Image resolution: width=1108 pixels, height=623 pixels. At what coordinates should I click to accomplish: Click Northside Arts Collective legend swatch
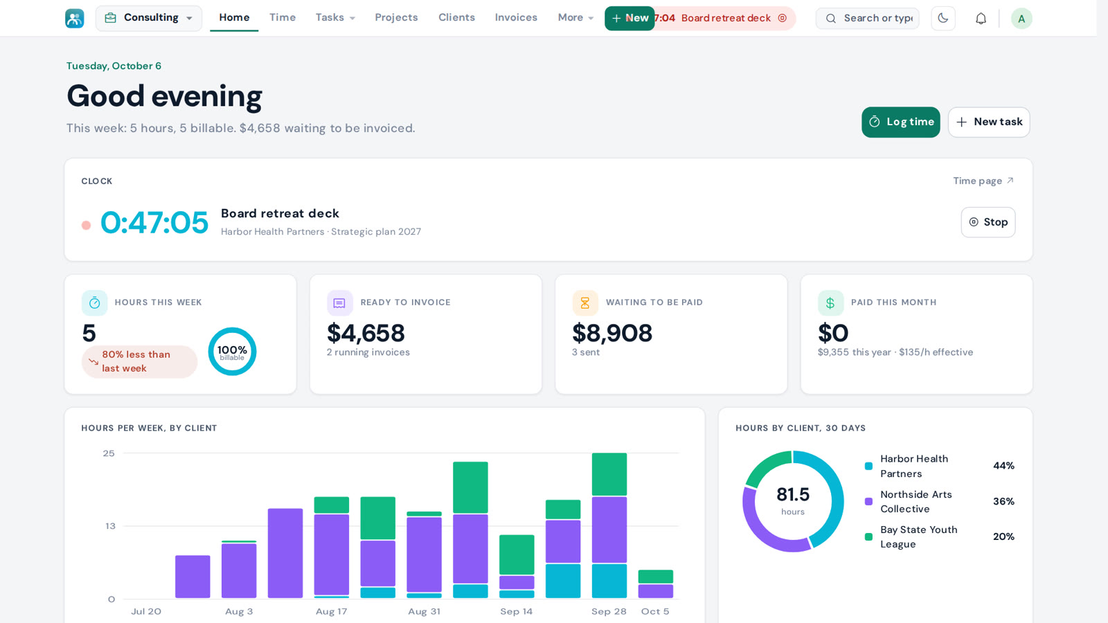tap(868, 501)
